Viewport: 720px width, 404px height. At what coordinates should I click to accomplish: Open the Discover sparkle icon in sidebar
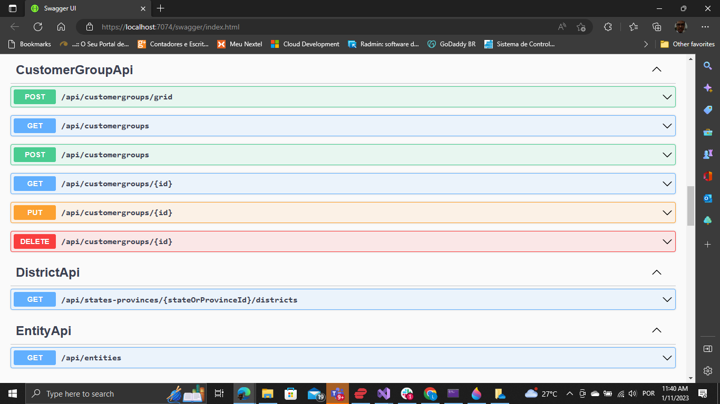708,88
